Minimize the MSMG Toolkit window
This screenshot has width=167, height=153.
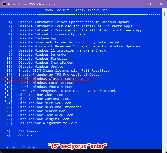tap(138, 4)
